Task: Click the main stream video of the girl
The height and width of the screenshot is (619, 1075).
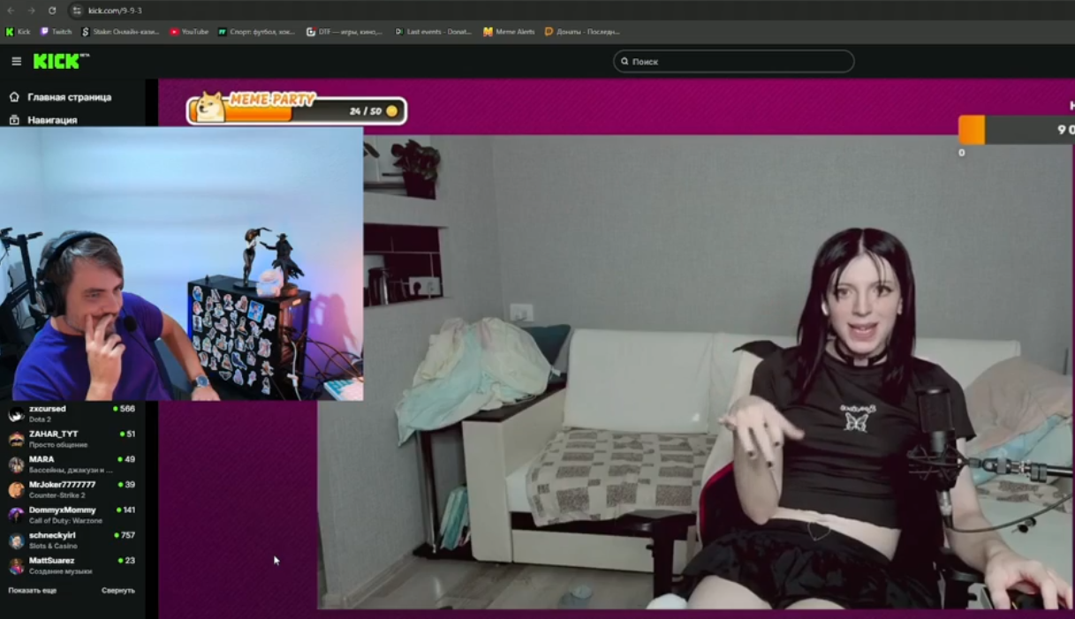Action: pos(695,371)
